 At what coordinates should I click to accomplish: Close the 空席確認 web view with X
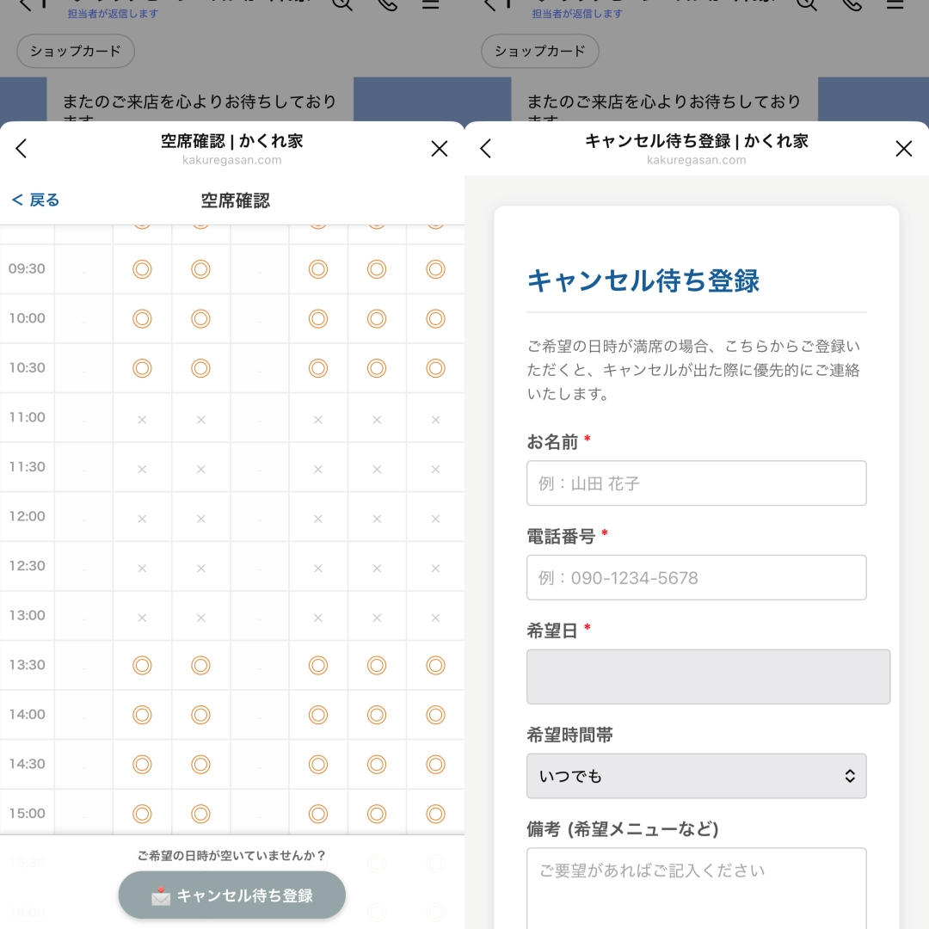click(439, 149)
